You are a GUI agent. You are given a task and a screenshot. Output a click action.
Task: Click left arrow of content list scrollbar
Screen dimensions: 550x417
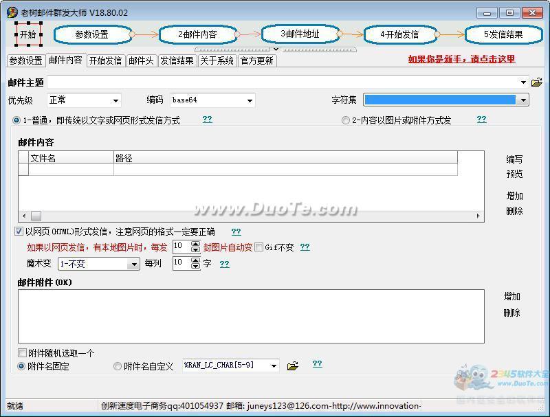[24, 216]
